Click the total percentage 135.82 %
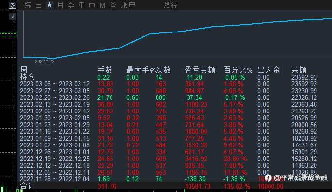Viewport: 332px width, 192px height. coord(237,186)
